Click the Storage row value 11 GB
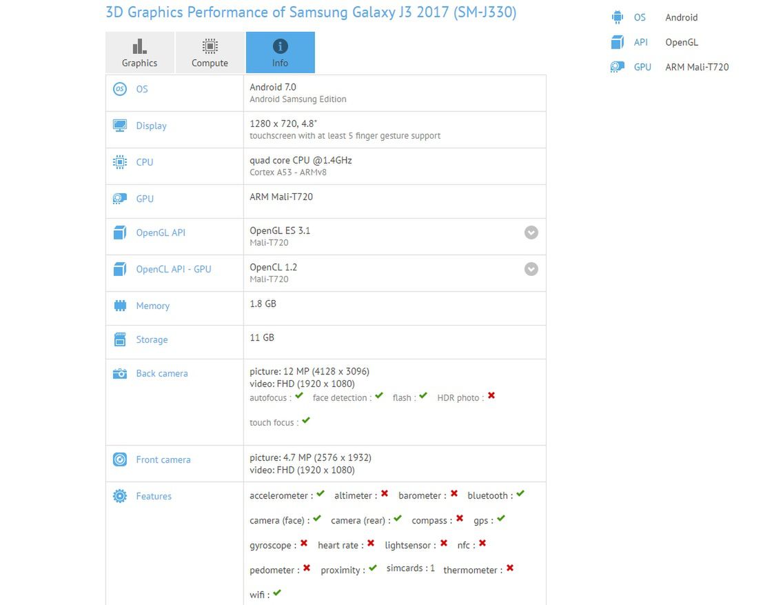774x605 pixels. click(x=261, y=337)
